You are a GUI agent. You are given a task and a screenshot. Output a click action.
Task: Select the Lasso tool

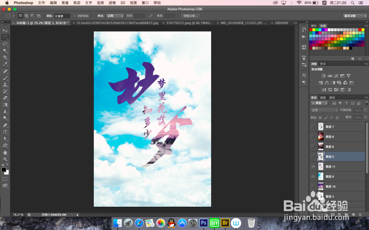(x=5, y=44)
